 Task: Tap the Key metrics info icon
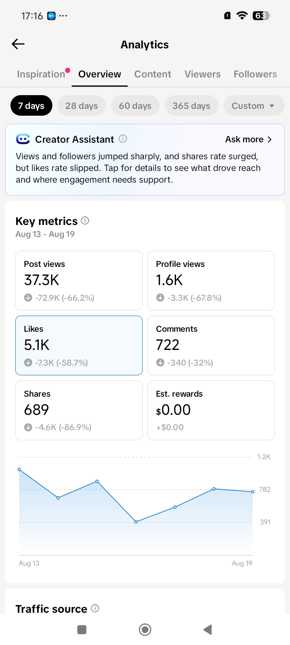pos(85,221)
